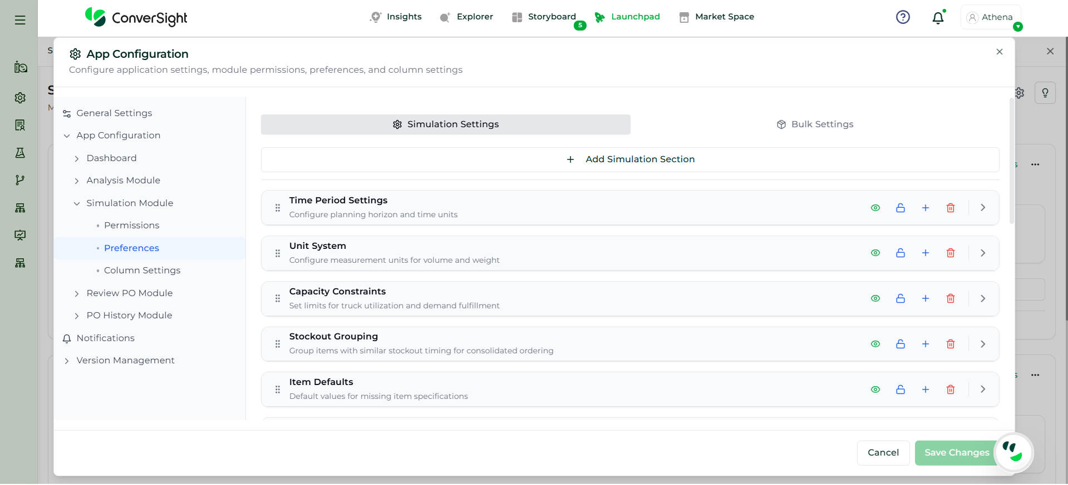The width and height of the screenshot is (1068, 485).
Task: Click the help question mark icon
Action: tap(903, 17)
